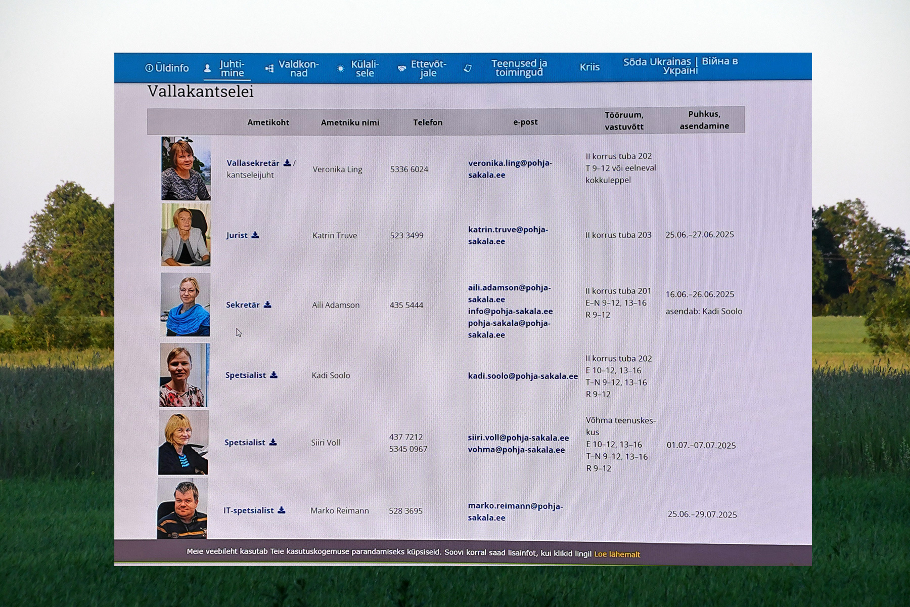Image resolution: width=910 pixels, height=607 pixels.
Task: Click the info@pohja-sakala.ee email link
Action: 510,311
